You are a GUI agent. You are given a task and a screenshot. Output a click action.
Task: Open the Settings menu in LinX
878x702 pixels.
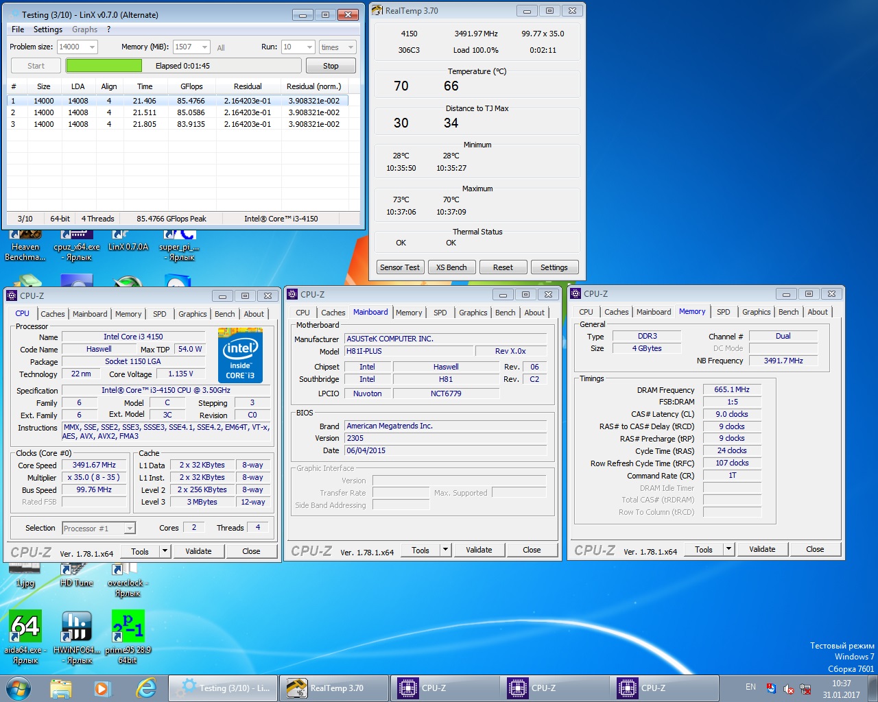[x=48, y=29]
